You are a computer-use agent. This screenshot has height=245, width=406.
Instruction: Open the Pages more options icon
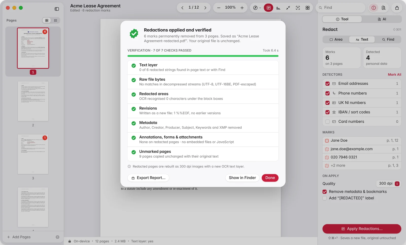pos(58,237)
